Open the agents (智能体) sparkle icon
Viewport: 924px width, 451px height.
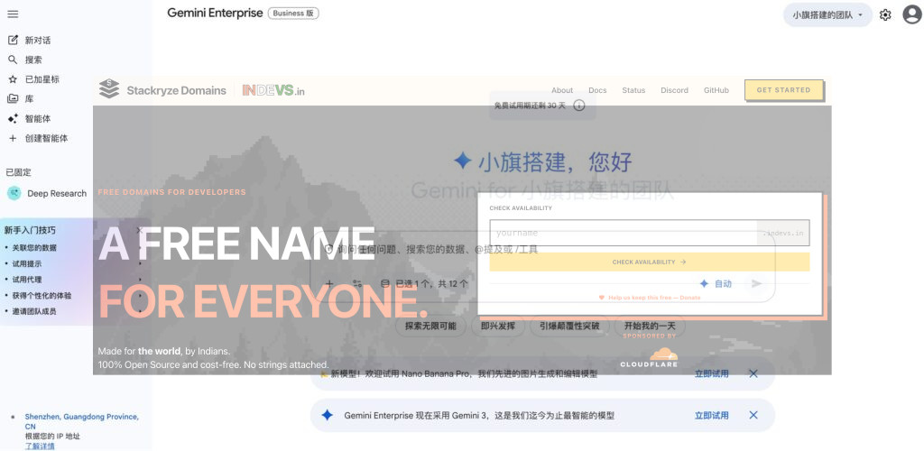[x=13, y=119]
